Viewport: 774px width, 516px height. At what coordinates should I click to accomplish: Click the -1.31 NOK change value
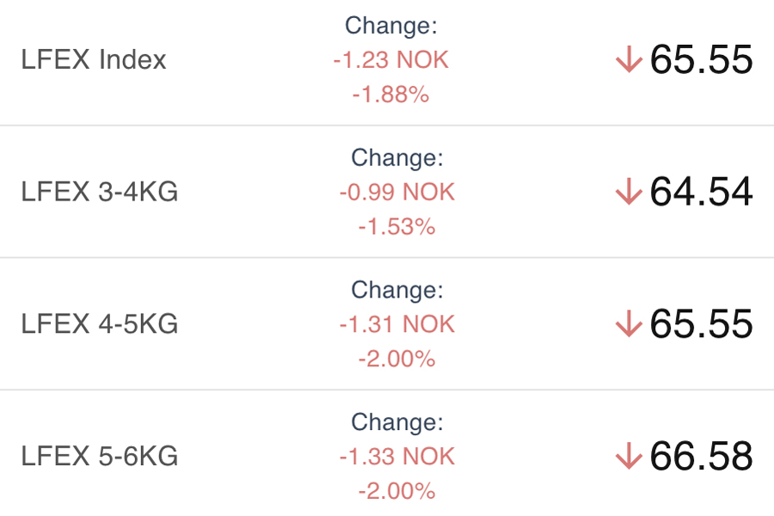point(396,324)
